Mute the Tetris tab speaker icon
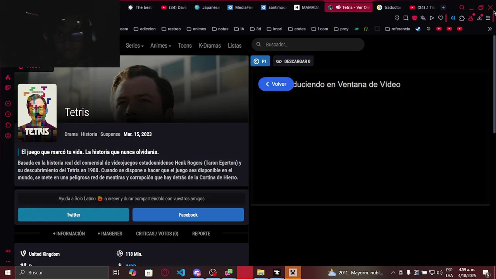The height and width of the screenshot is (279, 496). [338, 7]
